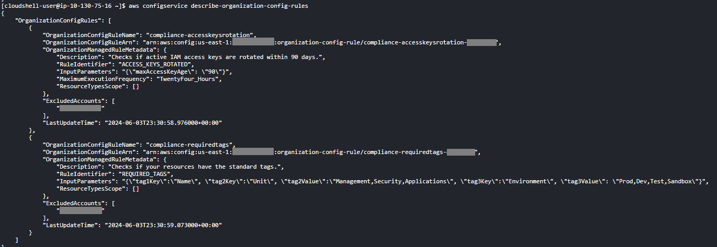Click redacted suffix of the requiredtags ARN
This screenshot has width=717, height=247.
point(461,152)
